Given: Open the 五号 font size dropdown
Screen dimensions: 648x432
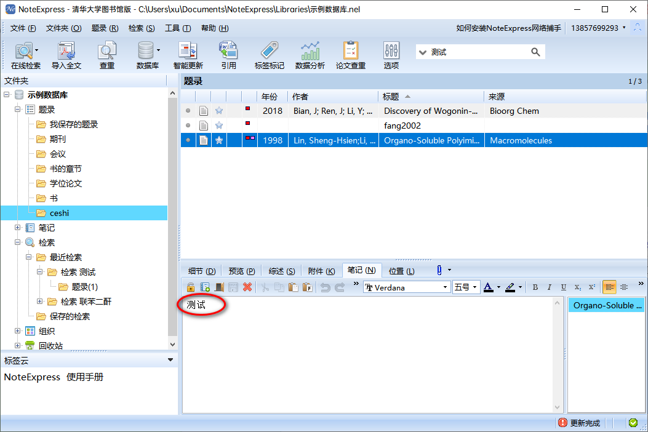Looking at the screenshot, I should click(x=475, y=287).
